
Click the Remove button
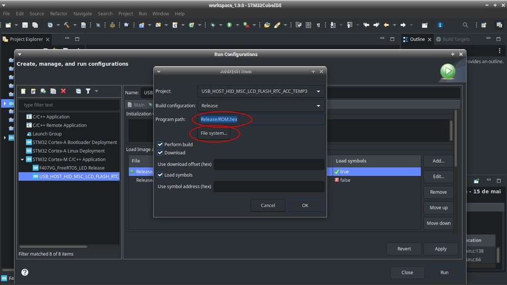(x=438, y=192)
